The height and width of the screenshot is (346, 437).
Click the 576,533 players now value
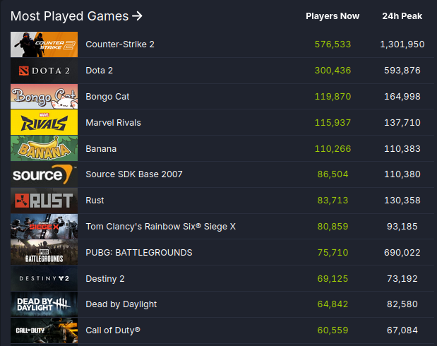click(333, 44)
